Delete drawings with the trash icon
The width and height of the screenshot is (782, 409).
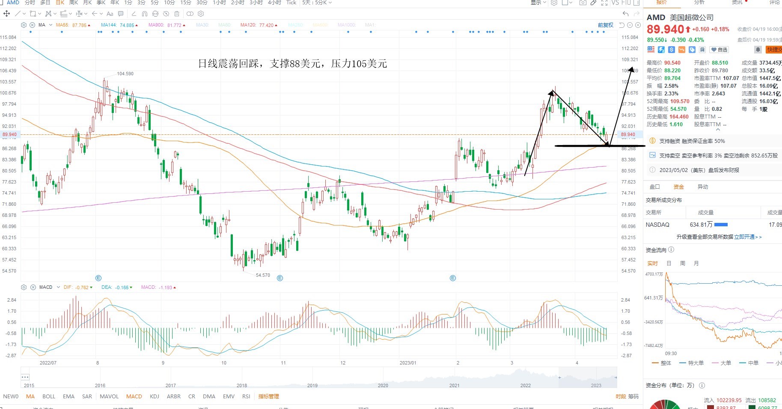(x=177, y=14)
